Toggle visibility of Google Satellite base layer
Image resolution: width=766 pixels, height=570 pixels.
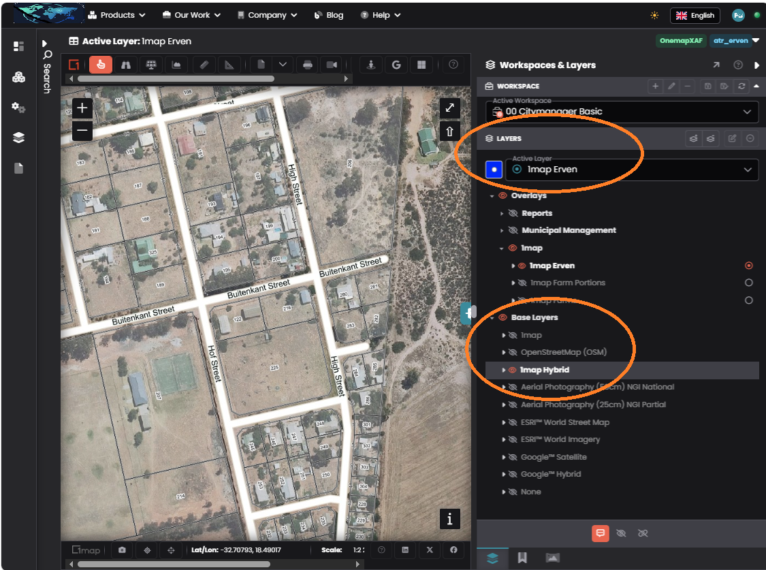[513, 457]
